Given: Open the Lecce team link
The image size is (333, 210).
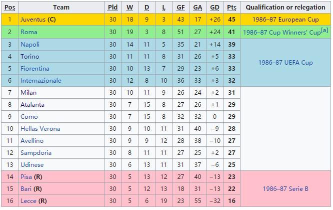Looking at the screenshot, I should click(x=28, y=201).
